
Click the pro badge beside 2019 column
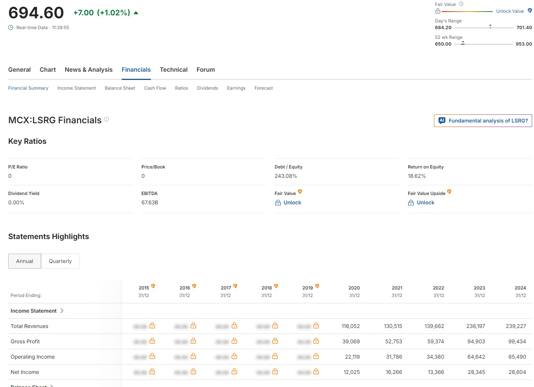point(317,286)
